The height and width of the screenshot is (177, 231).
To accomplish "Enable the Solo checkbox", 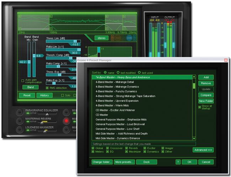I will pos(63,95).
